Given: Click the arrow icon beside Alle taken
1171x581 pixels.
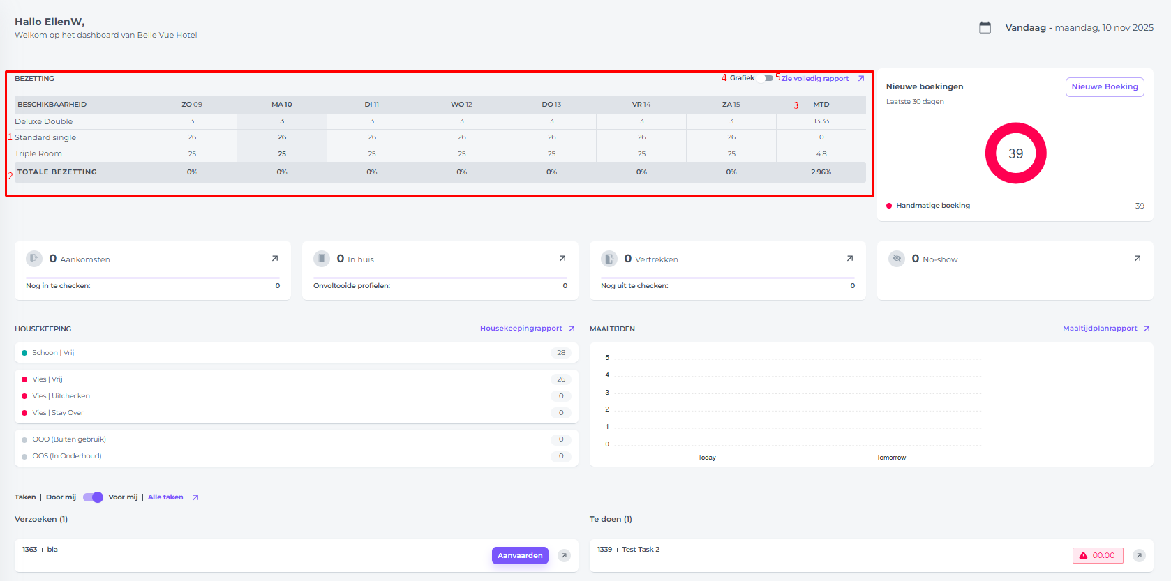Looking at the screenshot, I should click(x=195, y=497).
